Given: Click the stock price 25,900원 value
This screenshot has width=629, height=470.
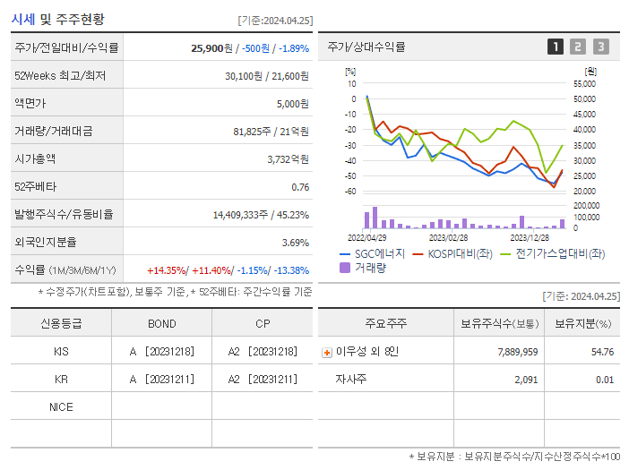Looking at the screenshot, I should tap(211, 48).
